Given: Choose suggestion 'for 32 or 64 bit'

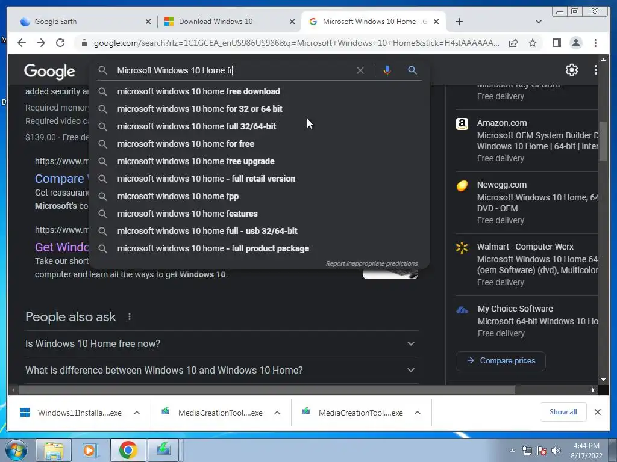Looking at the screenshot, I should coord(260,109).
